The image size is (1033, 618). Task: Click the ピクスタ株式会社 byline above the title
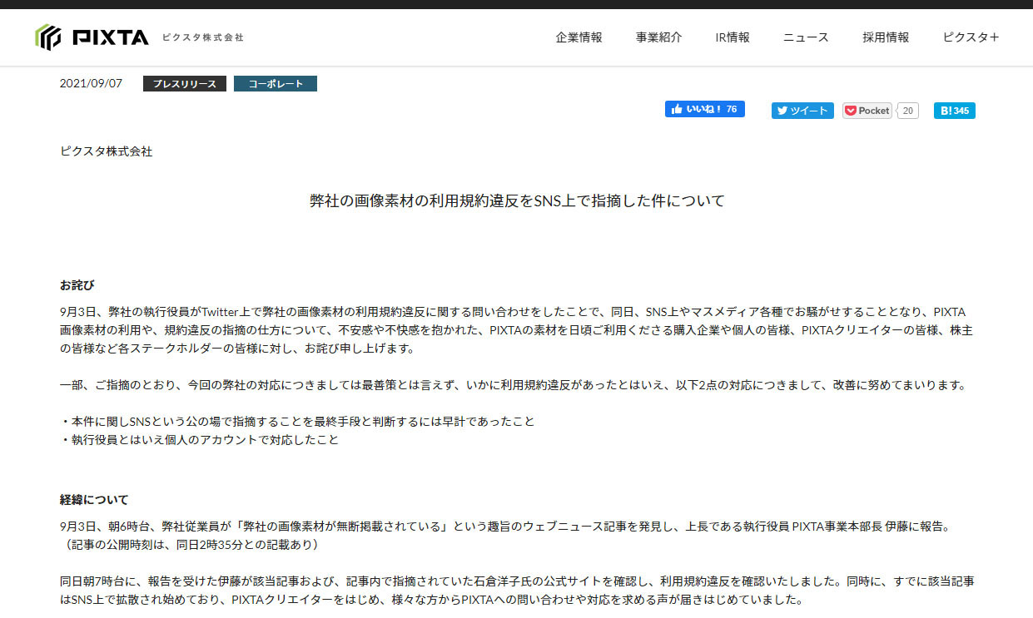(x=106, y=151)
